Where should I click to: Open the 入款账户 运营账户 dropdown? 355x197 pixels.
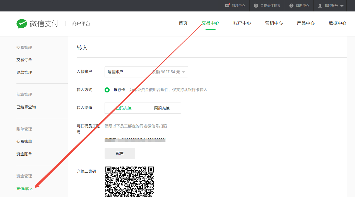pyautogui.click(x=146, y=72)
